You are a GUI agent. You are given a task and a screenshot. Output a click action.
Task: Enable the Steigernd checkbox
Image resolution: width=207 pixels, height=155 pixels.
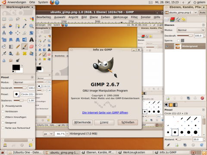coord(3,123)
